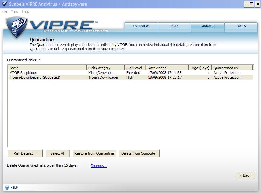This screenshot has width=261, height=193.
Task: Close the VIPRE window
Action: 257,4
